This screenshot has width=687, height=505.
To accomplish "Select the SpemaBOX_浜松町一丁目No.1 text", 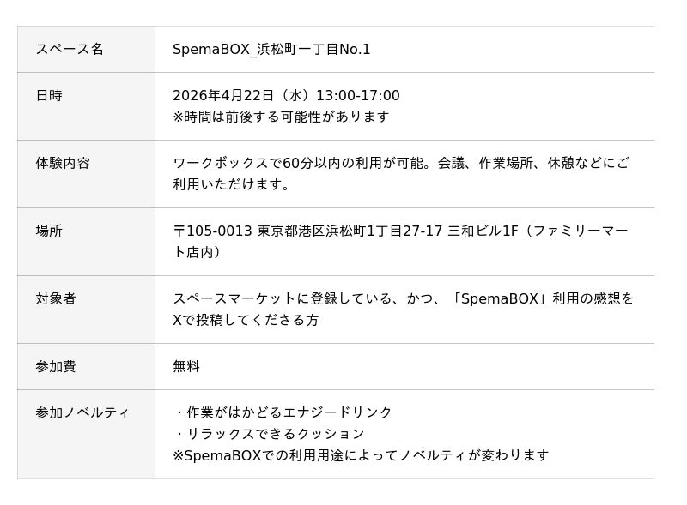I will (271, 50).
